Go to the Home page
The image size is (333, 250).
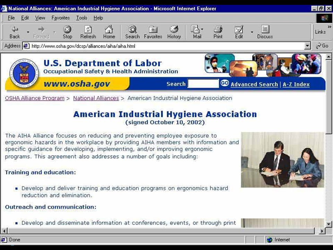109,32
